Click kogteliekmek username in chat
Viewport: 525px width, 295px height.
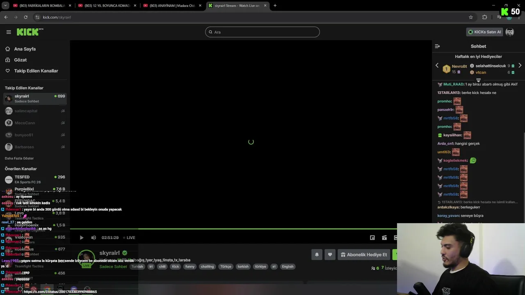point(455,161)
